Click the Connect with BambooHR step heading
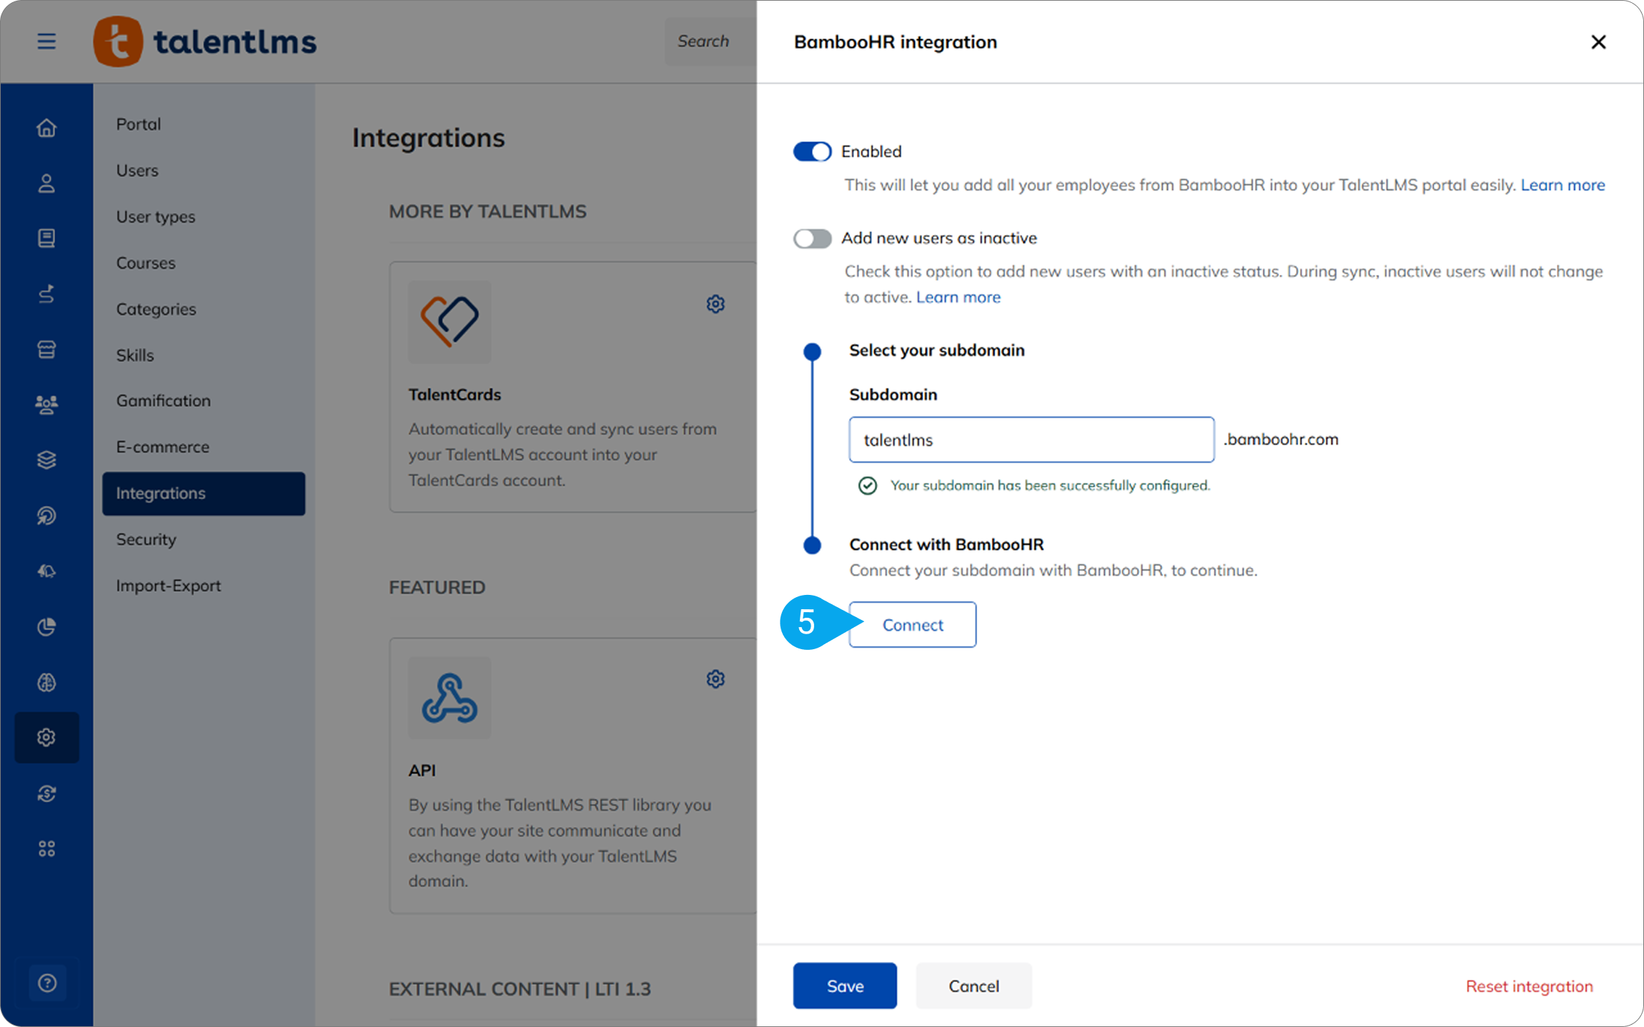 pyautogui.click(x=946, y=544)
